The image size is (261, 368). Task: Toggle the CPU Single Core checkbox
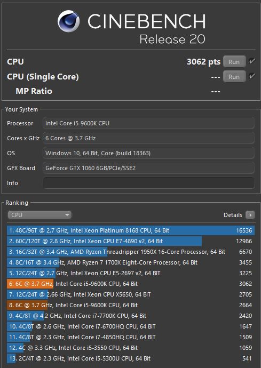click(x=252, y=76)
